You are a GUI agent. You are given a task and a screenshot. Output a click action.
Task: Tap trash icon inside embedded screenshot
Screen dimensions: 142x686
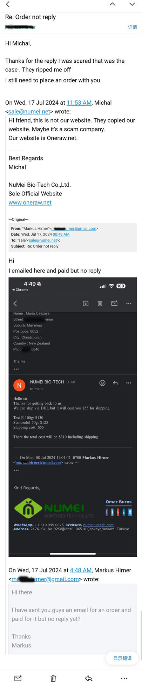[x=100, y=303]
